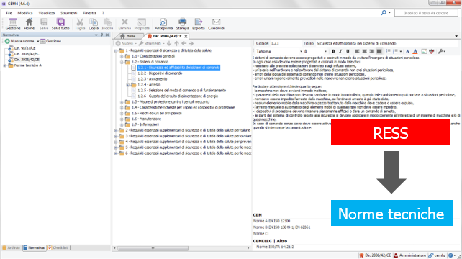Click the Condividi envelope icon
The height and width of the screenshot is (259, 462).
[217, 24]
